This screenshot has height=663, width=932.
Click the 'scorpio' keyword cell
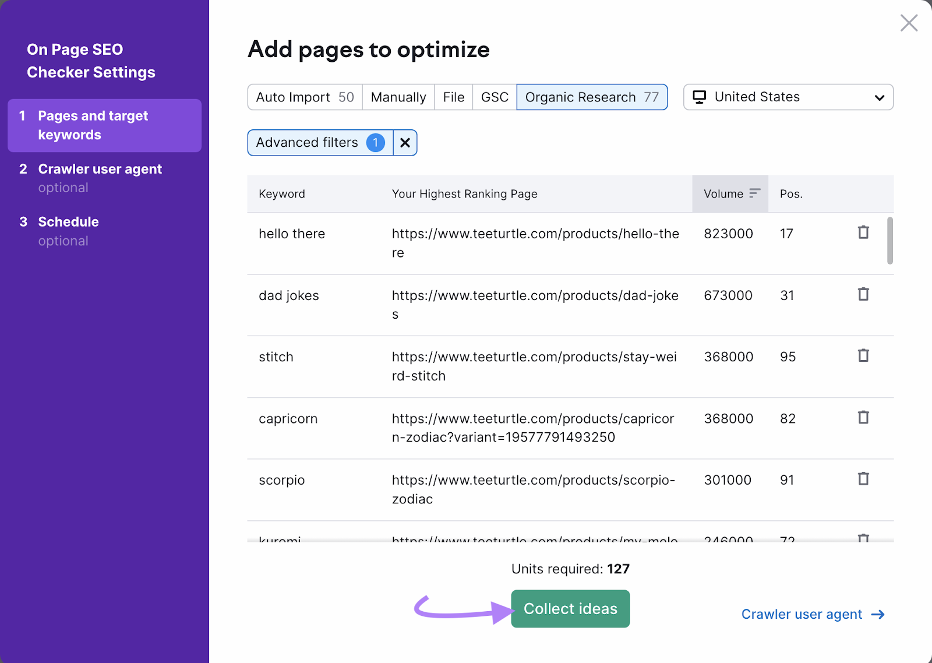click(282, 480)
